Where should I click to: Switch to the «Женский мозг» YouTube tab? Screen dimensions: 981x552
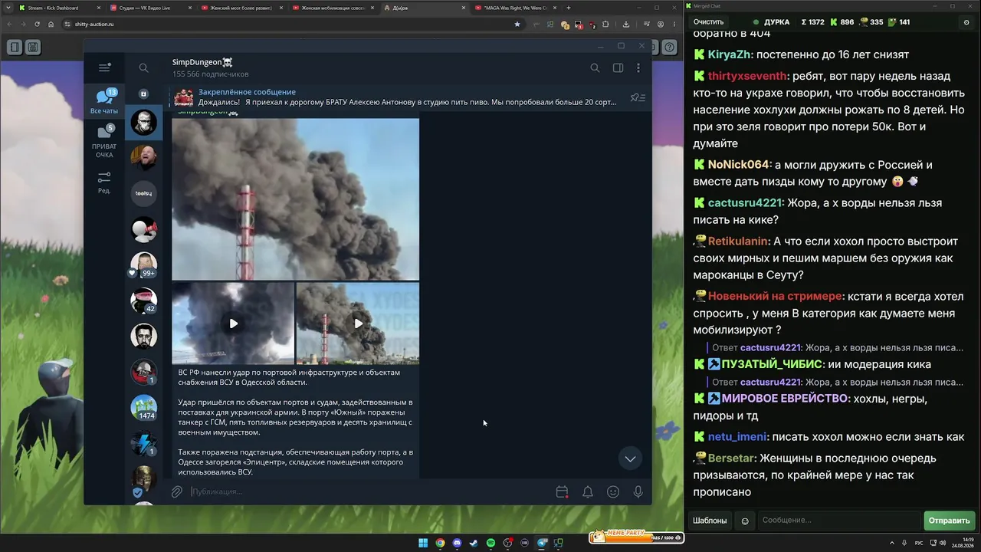click(x=241, y=8)
